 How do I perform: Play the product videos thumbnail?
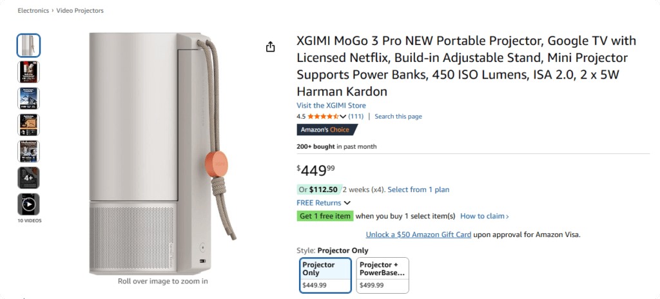pyautogui.click(x=28, y=204)
